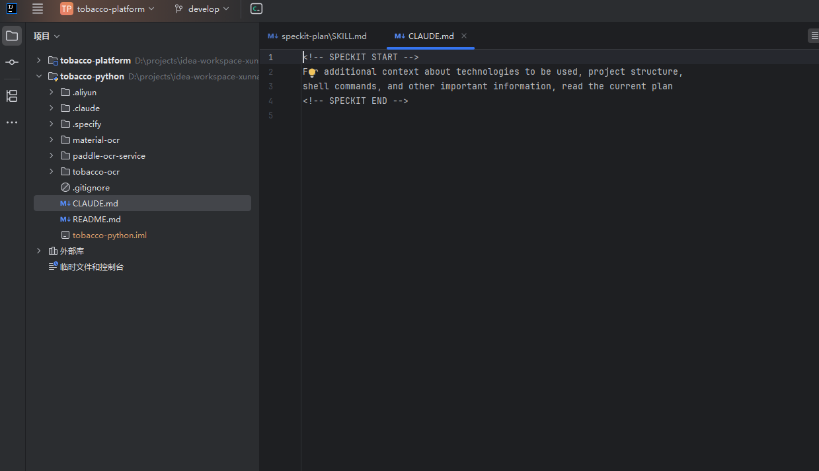Image resolution: width=819 pixels, height=471 pixels.
Task: Select CLAUDE.md in the project tree
Action: coord(142,203)
